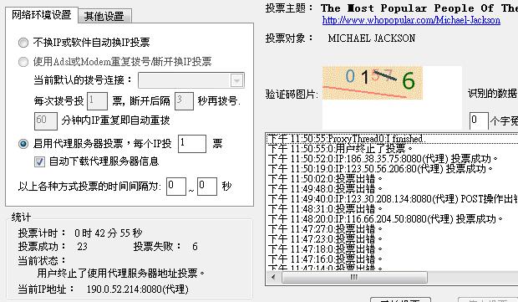
Task: Select log entry IP:116.66.204.50:8080 投票成功
Action: (392, 219)
